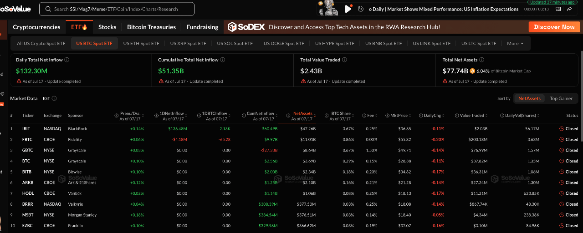
Task: Click warning icon under Daily Total Net Inflow
Action: coord(19,81)
